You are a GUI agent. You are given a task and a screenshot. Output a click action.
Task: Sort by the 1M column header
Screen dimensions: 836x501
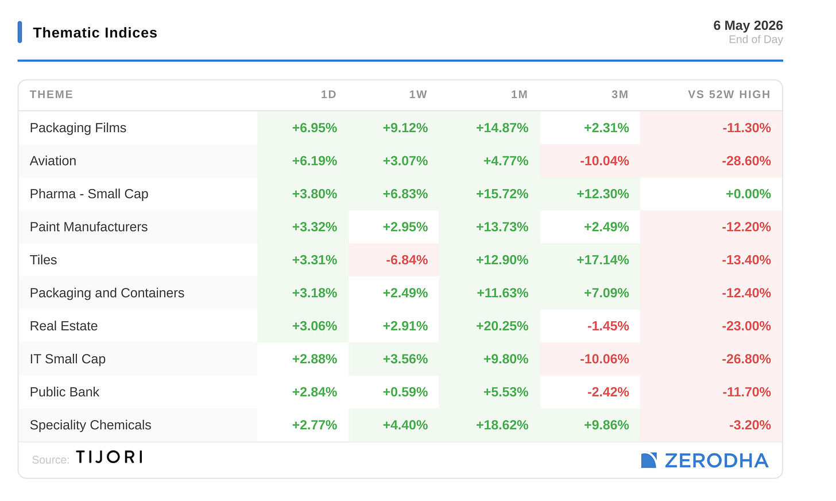tap(519, 95)
